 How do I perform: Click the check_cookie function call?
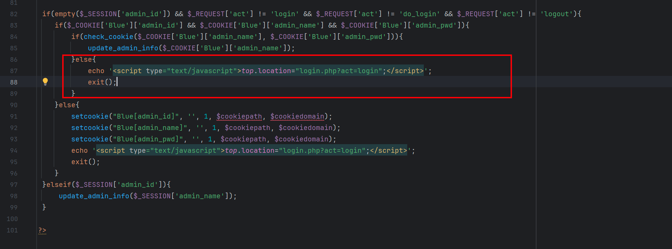(x=109, y=37)
